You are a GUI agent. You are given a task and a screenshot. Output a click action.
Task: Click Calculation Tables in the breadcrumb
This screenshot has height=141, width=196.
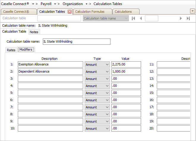click(x=108, y=4)
